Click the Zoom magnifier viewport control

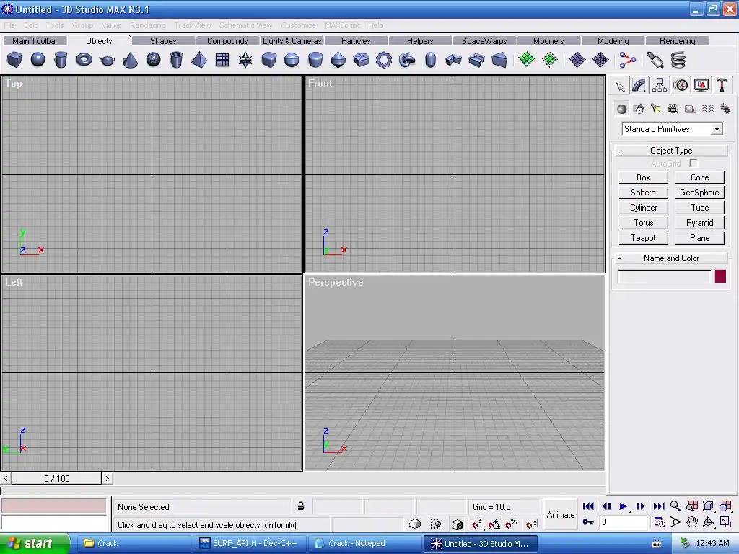click(675, 506)
